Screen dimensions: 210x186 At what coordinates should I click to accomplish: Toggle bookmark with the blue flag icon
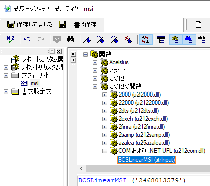[x=87, y=40]
